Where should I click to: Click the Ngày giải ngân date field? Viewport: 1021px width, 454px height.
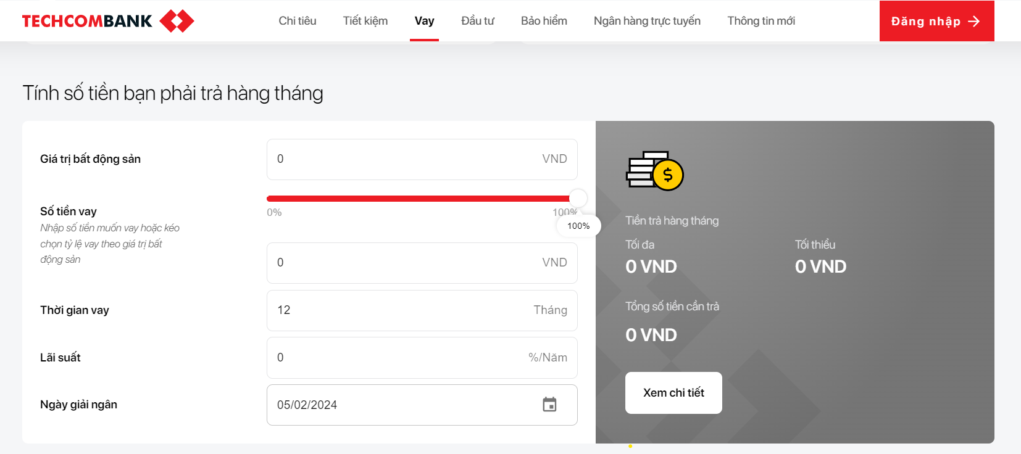pyautogui.click(x=422, y=405)
